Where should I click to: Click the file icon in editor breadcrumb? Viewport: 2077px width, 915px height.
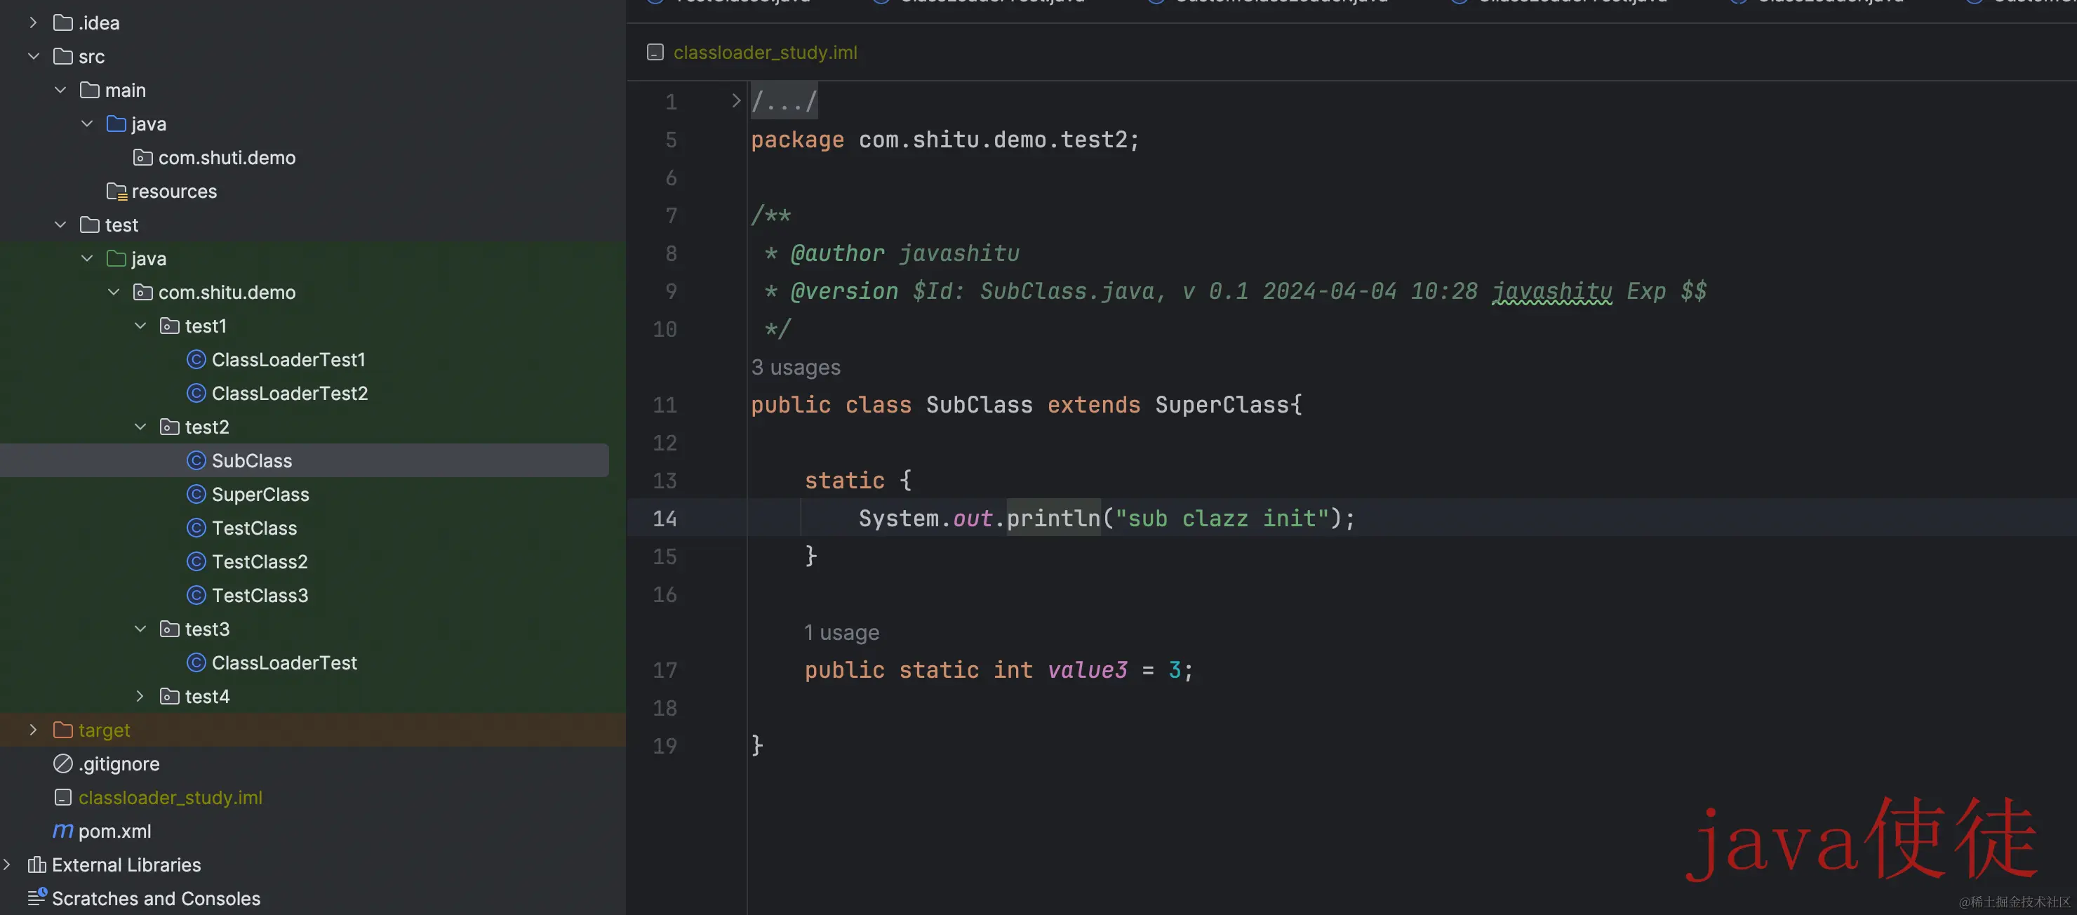click(x=655, y=53)
